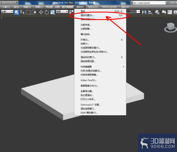Choose 材质/贴图浏览器(B)... entry
Viewport: 177px width, 152px height.
pos(100,71)
